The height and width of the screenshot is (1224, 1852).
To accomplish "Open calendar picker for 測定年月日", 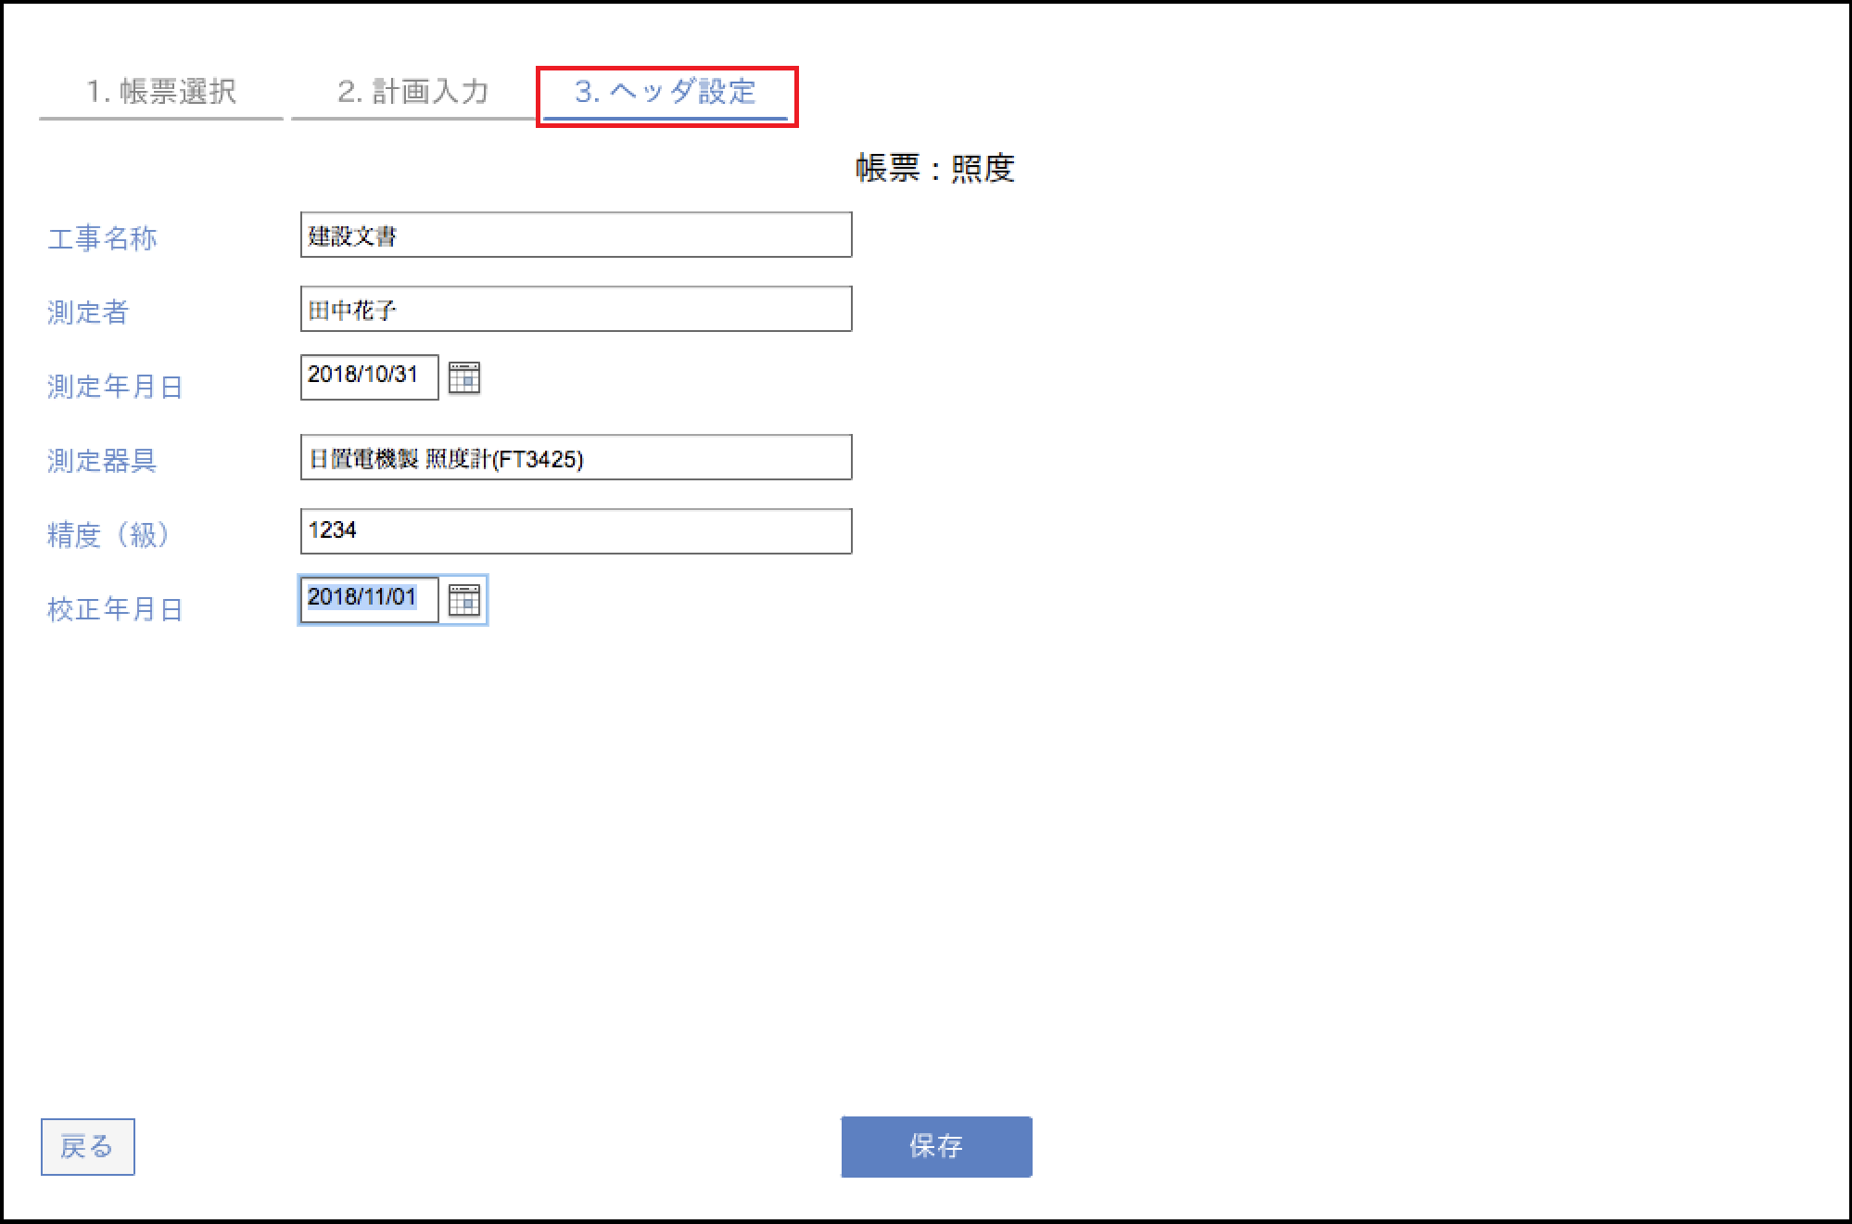I will pos(463,377).
